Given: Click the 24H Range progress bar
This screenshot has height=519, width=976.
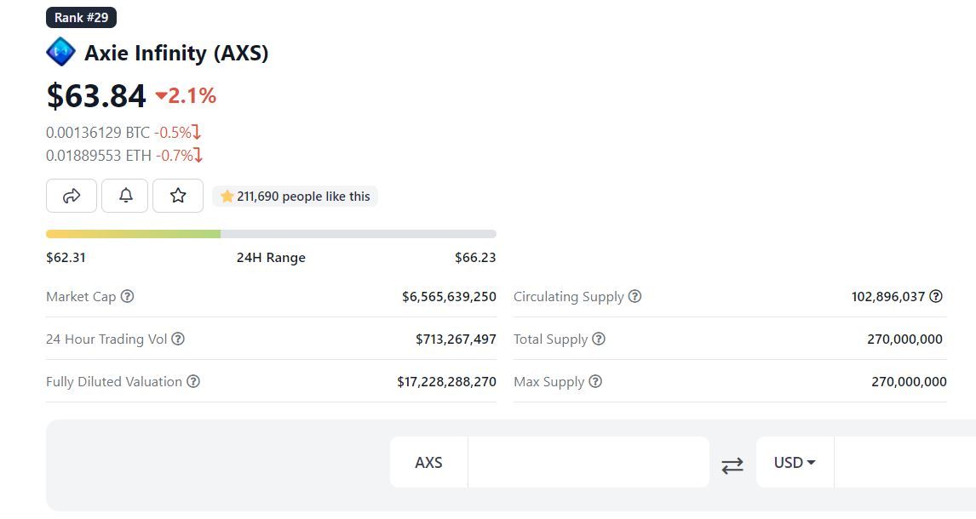Looking at the screenshot, I should click(271, 234).
